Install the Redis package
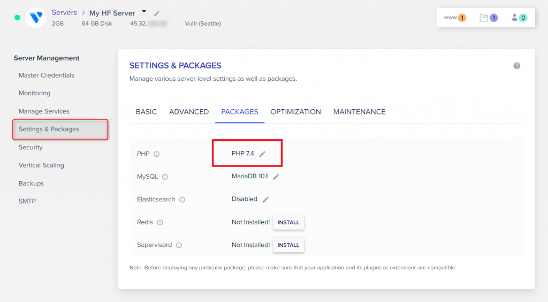This screenshot has height=302, width=548. tap(288, 222)
